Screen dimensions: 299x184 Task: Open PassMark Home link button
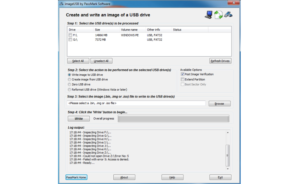coord(76,177)
